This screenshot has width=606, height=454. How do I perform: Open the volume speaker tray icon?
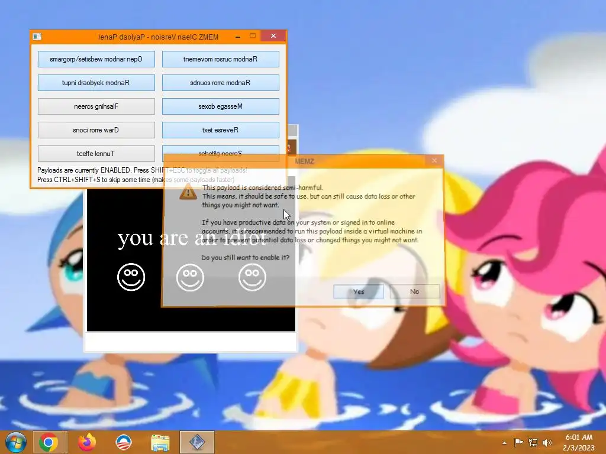point(547,443)
